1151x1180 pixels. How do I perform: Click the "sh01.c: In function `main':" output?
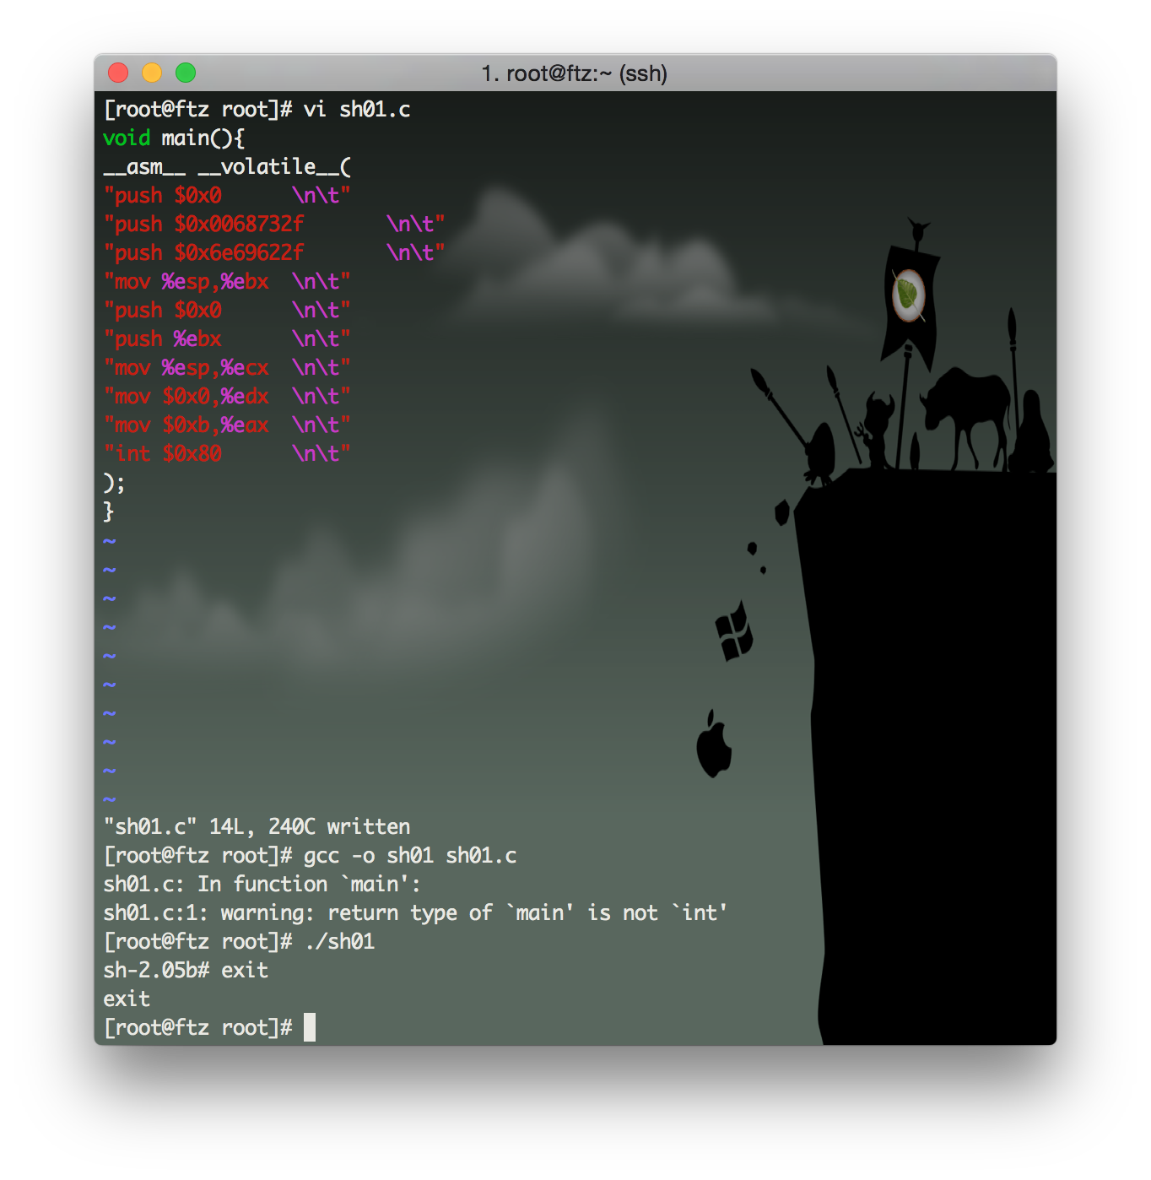click(262, 885)
